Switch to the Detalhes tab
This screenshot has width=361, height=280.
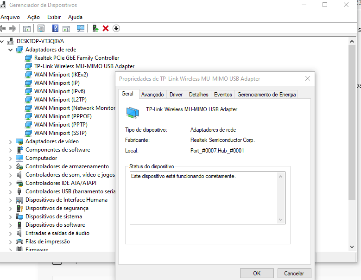(198, 95)
